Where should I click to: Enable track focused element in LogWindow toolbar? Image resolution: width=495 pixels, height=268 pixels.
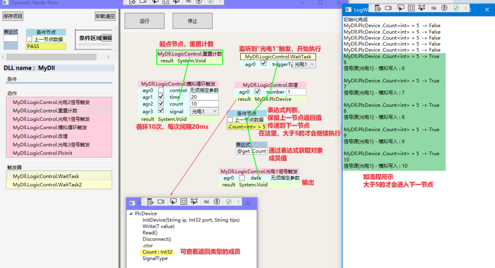(422, 8)
